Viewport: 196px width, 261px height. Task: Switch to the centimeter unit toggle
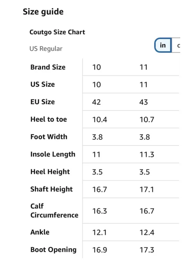(176, 45)
